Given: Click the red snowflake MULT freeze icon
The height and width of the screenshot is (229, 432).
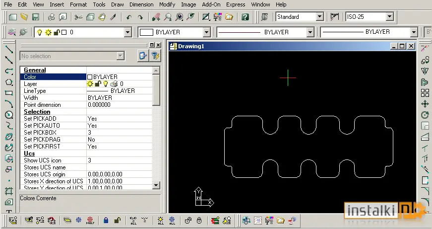Looking at the screenshot, I should click(90, 221).
